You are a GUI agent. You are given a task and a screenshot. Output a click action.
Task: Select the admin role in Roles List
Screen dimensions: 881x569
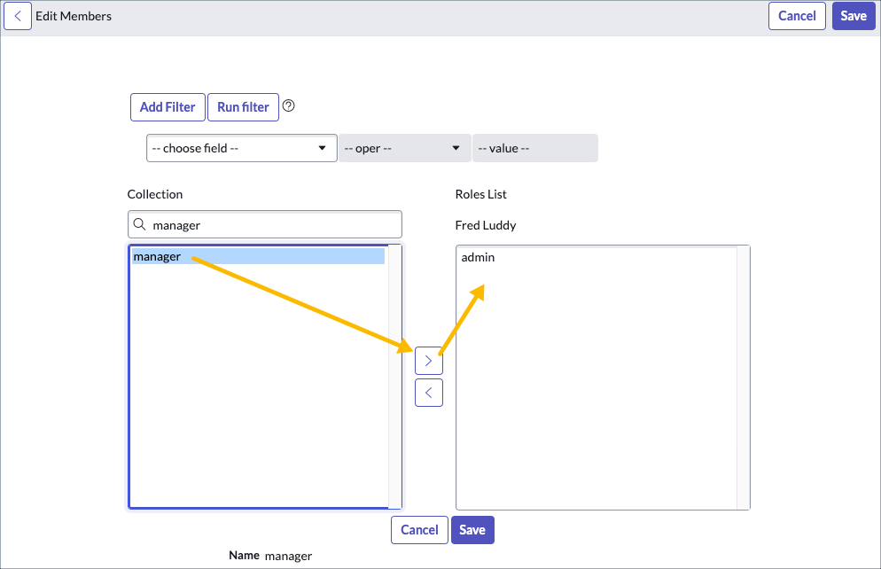tap(479, 258)
